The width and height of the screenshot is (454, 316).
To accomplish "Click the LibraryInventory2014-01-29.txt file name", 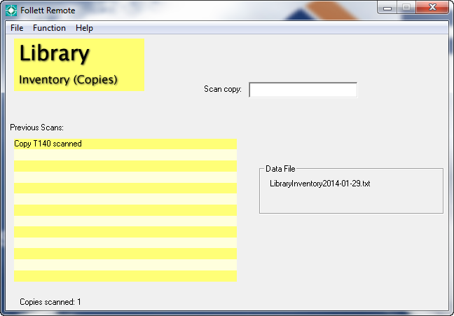I will tap(319, 184).
